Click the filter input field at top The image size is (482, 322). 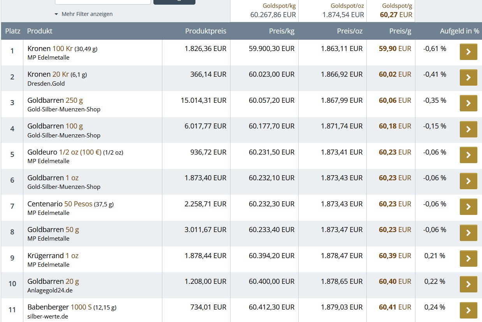point(103,2)
